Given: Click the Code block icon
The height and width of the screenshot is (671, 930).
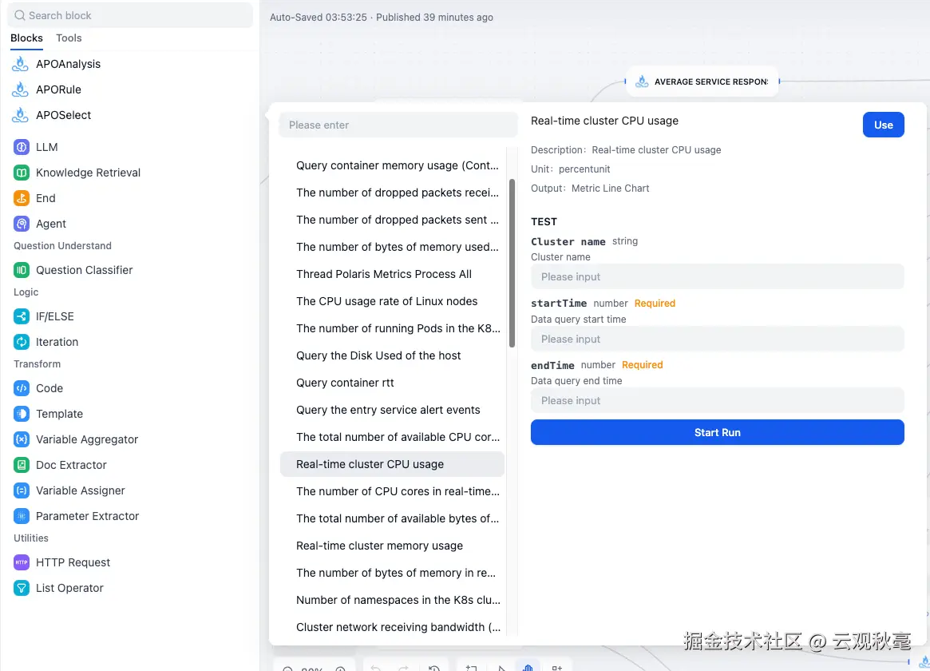Looking at the screenshot, I should [22, 388].
